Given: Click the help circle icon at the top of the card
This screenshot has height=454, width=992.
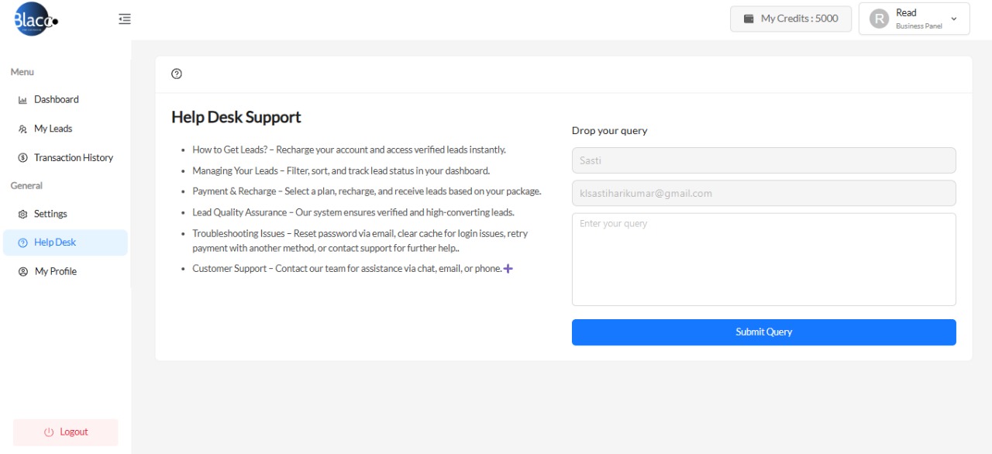Looking at the screenshot, I should 177,74.
